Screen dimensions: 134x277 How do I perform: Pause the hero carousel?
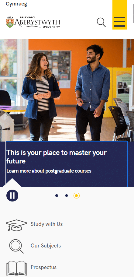(x=12, y=195)
